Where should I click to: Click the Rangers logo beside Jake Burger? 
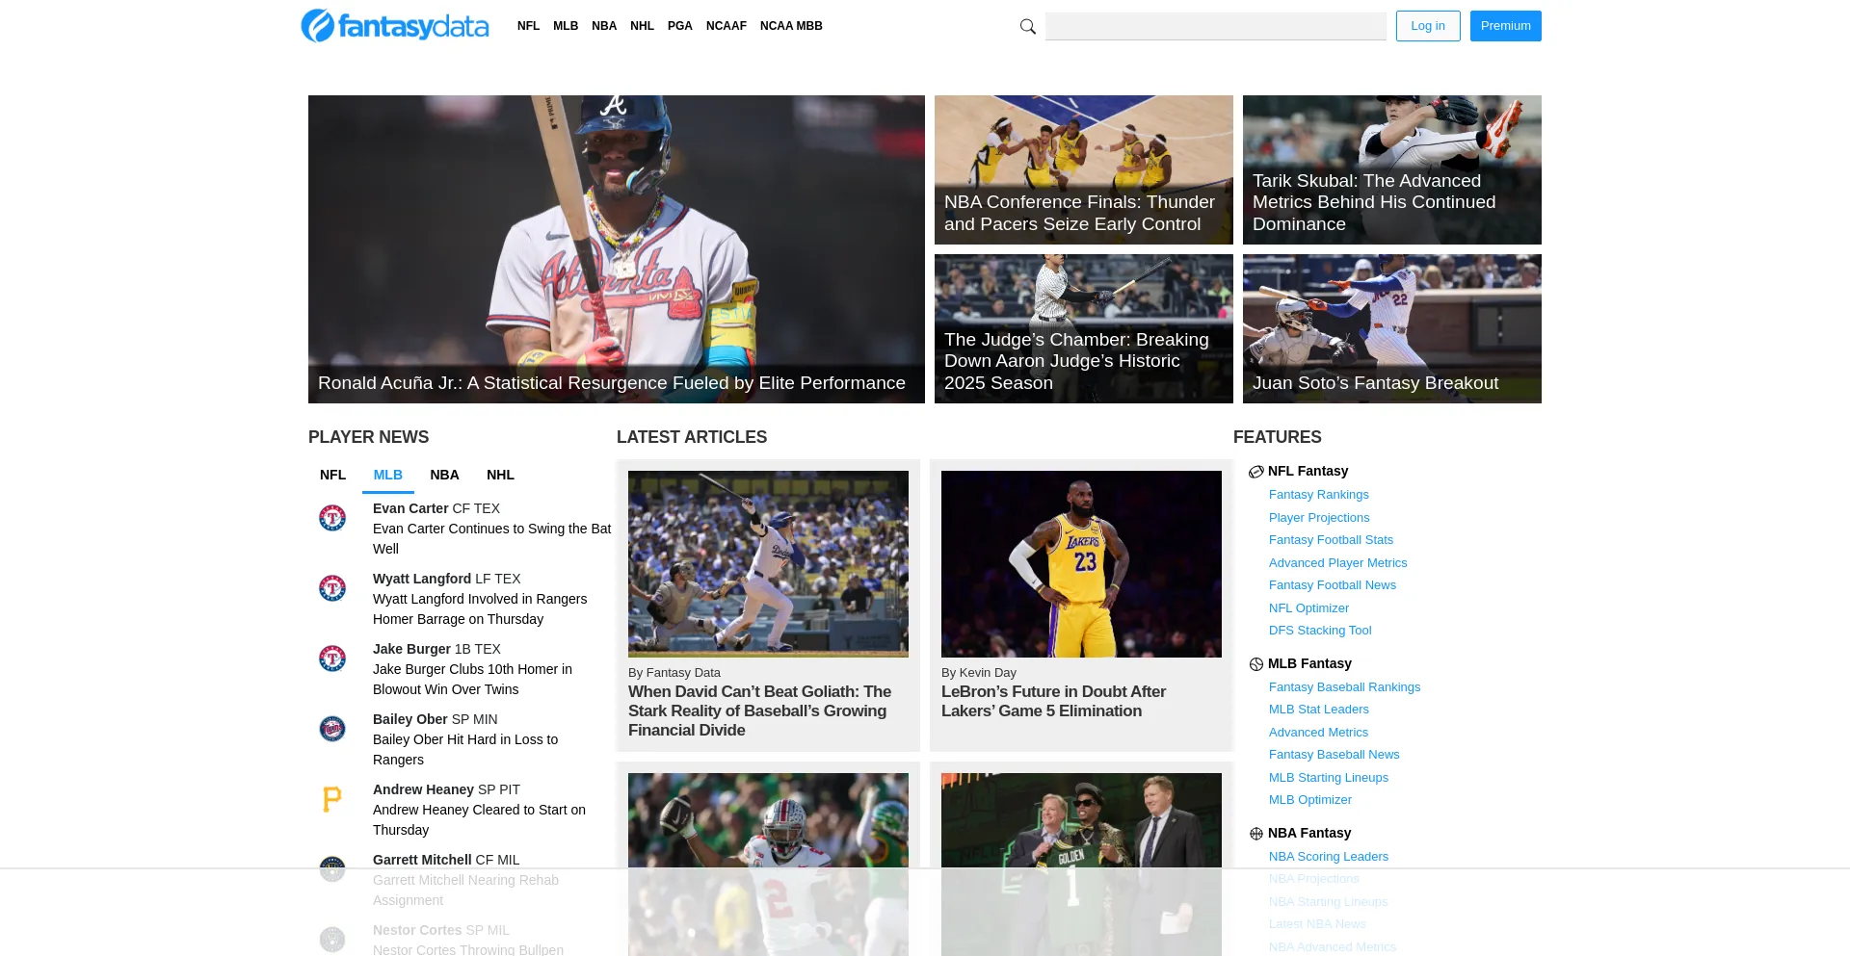(x=332, y=659)
